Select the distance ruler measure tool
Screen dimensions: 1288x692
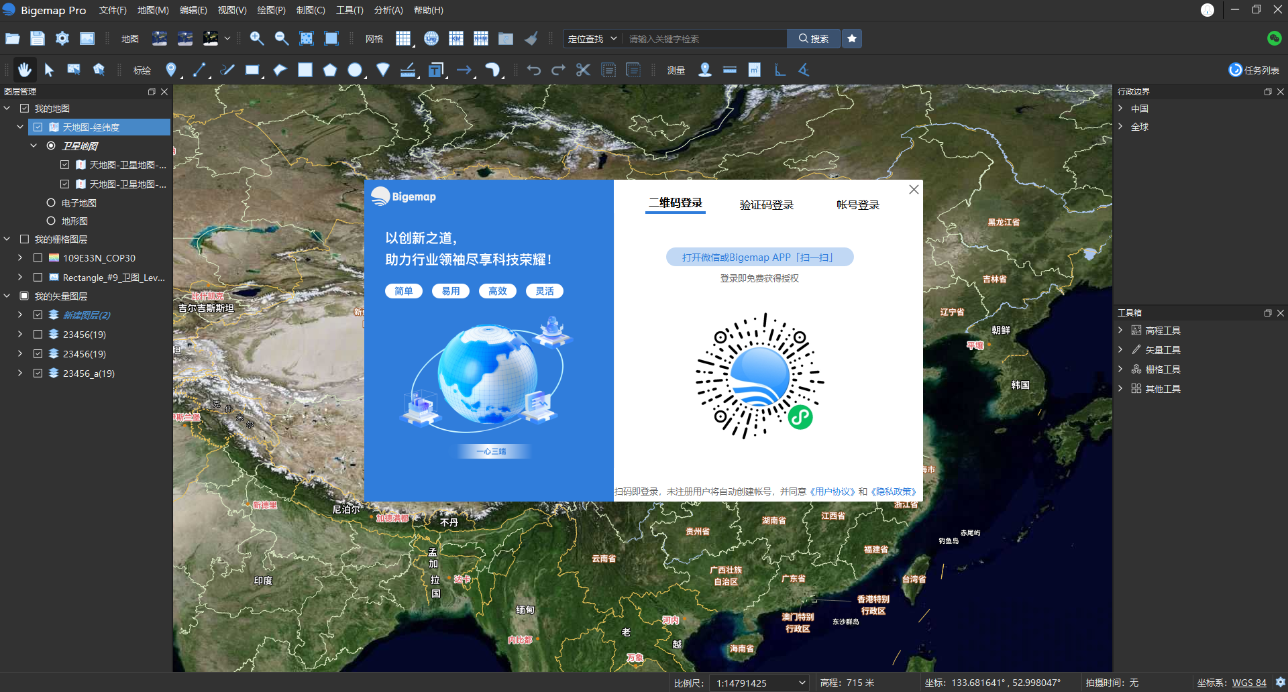(730, 70)
